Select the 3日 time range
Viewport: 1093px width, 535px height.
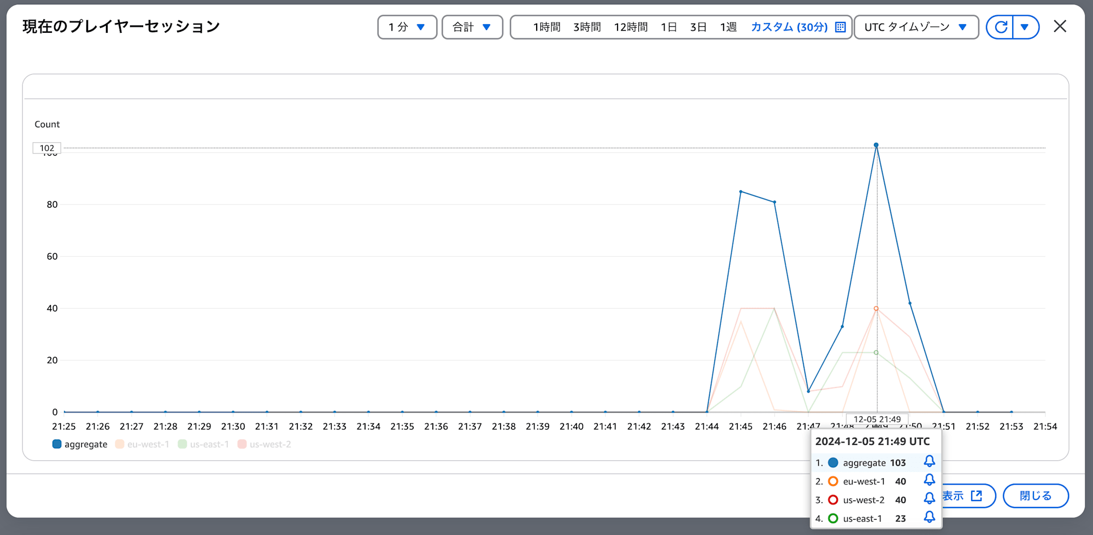click(x=698, y=27)
